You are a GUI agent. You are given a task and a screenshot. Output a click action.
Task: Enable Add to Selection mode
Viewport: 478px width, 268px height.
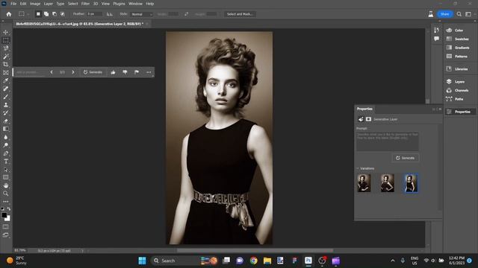(x=46, y=14)
